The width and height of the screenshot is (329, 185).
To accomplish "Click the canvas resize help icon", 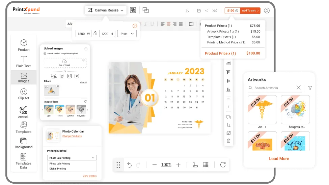I will 135,26.
